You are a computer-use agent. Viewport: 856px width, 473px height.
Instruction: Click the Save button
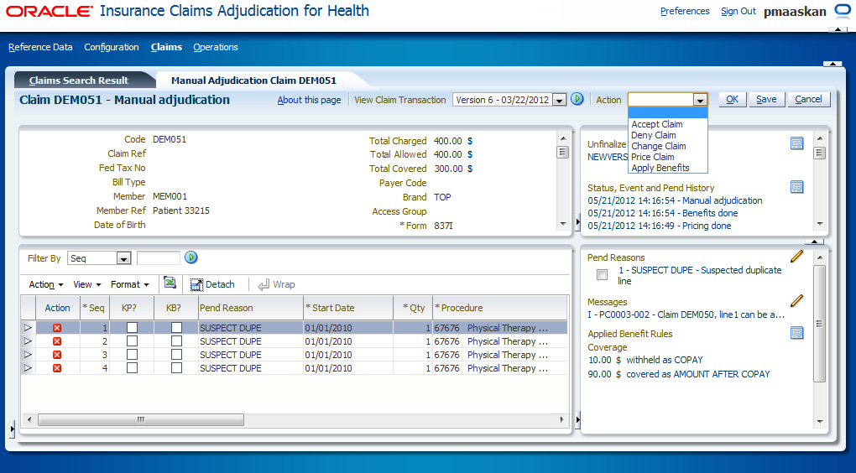pyautogui.click(x=766, y=99)
